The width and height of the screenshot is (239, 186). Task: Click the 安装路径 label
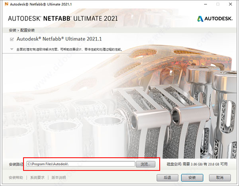tap(16, 164)
